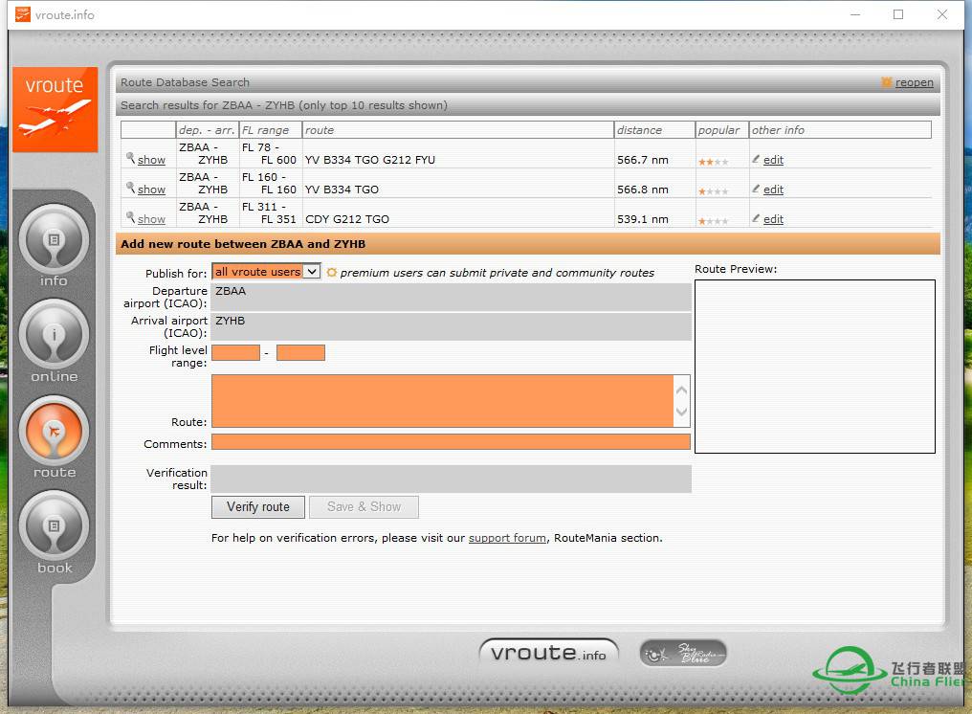This screenshot has height=714, width=972.
Task: Click magnifier icon of FL 311 route
Action: point(130,217)
